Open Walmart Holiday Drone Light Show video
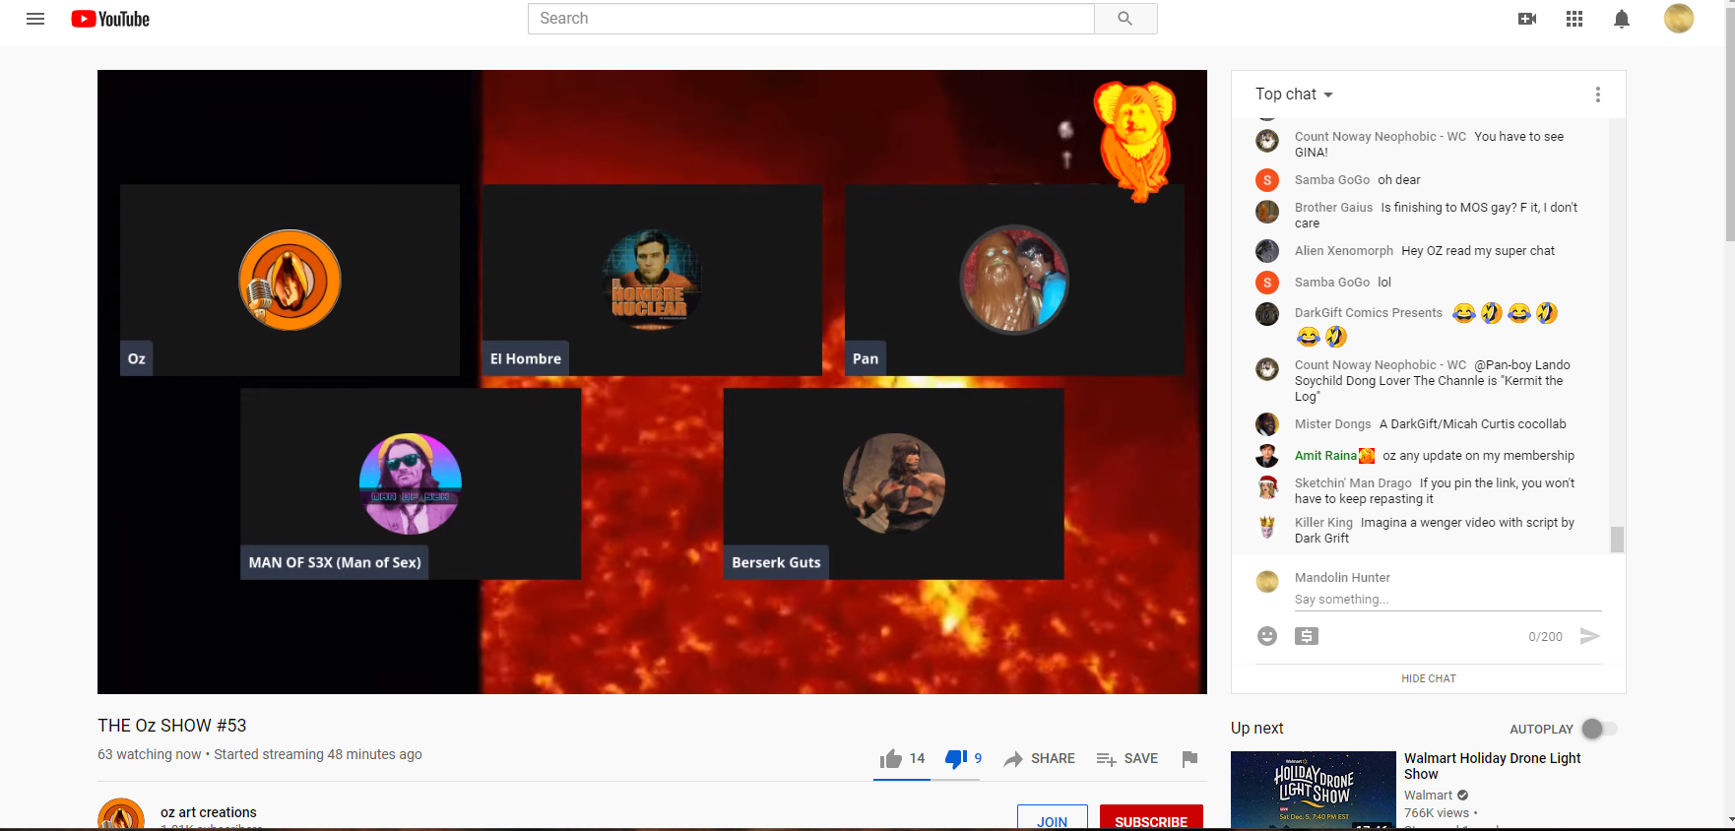 point(1492,766)
